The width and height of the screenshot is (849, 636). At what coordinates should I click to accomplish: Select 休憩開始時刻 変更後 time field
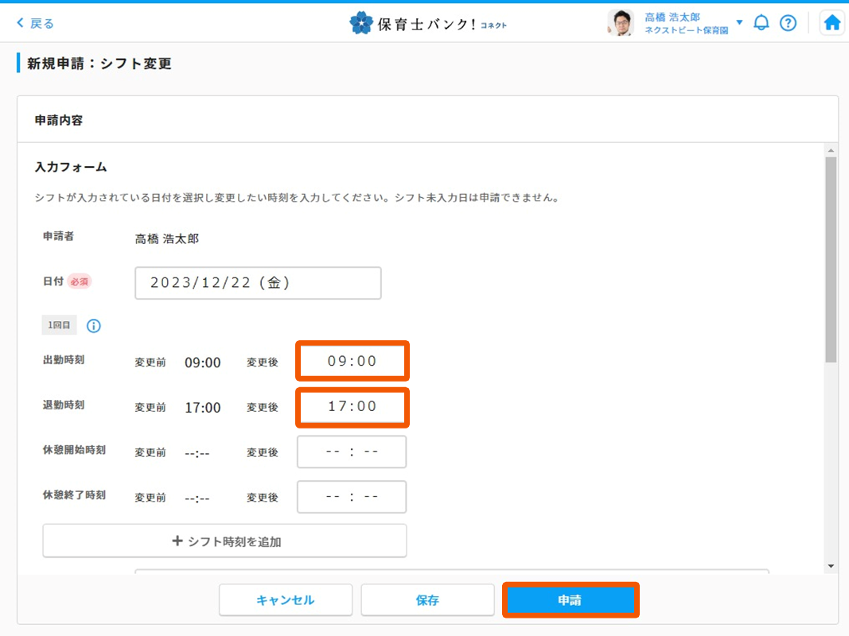[x=352, y=452]
